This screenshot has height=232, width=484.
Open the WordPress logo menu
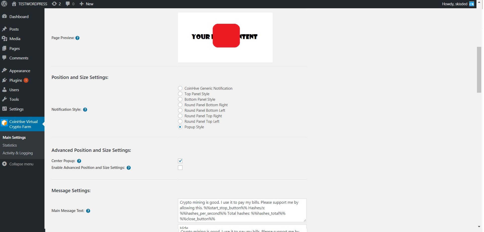click(x=4, y=4)
